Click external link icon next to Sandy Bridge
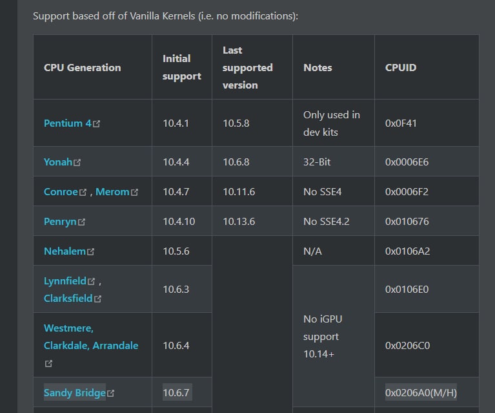The width and height of the screenshot is (495, 413). 111,394
